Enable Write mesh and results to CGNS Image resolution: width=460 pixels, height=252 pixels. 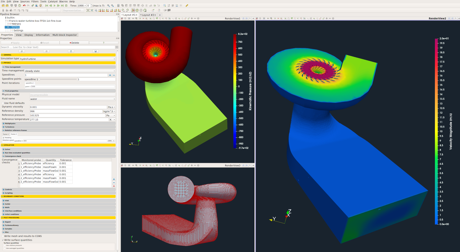(3, 236)
